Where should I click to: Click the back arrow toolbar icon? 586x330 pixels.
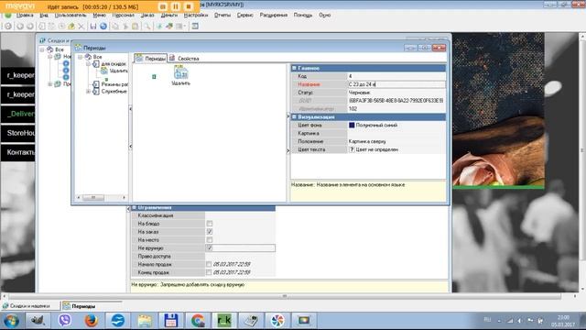(20, 27)
